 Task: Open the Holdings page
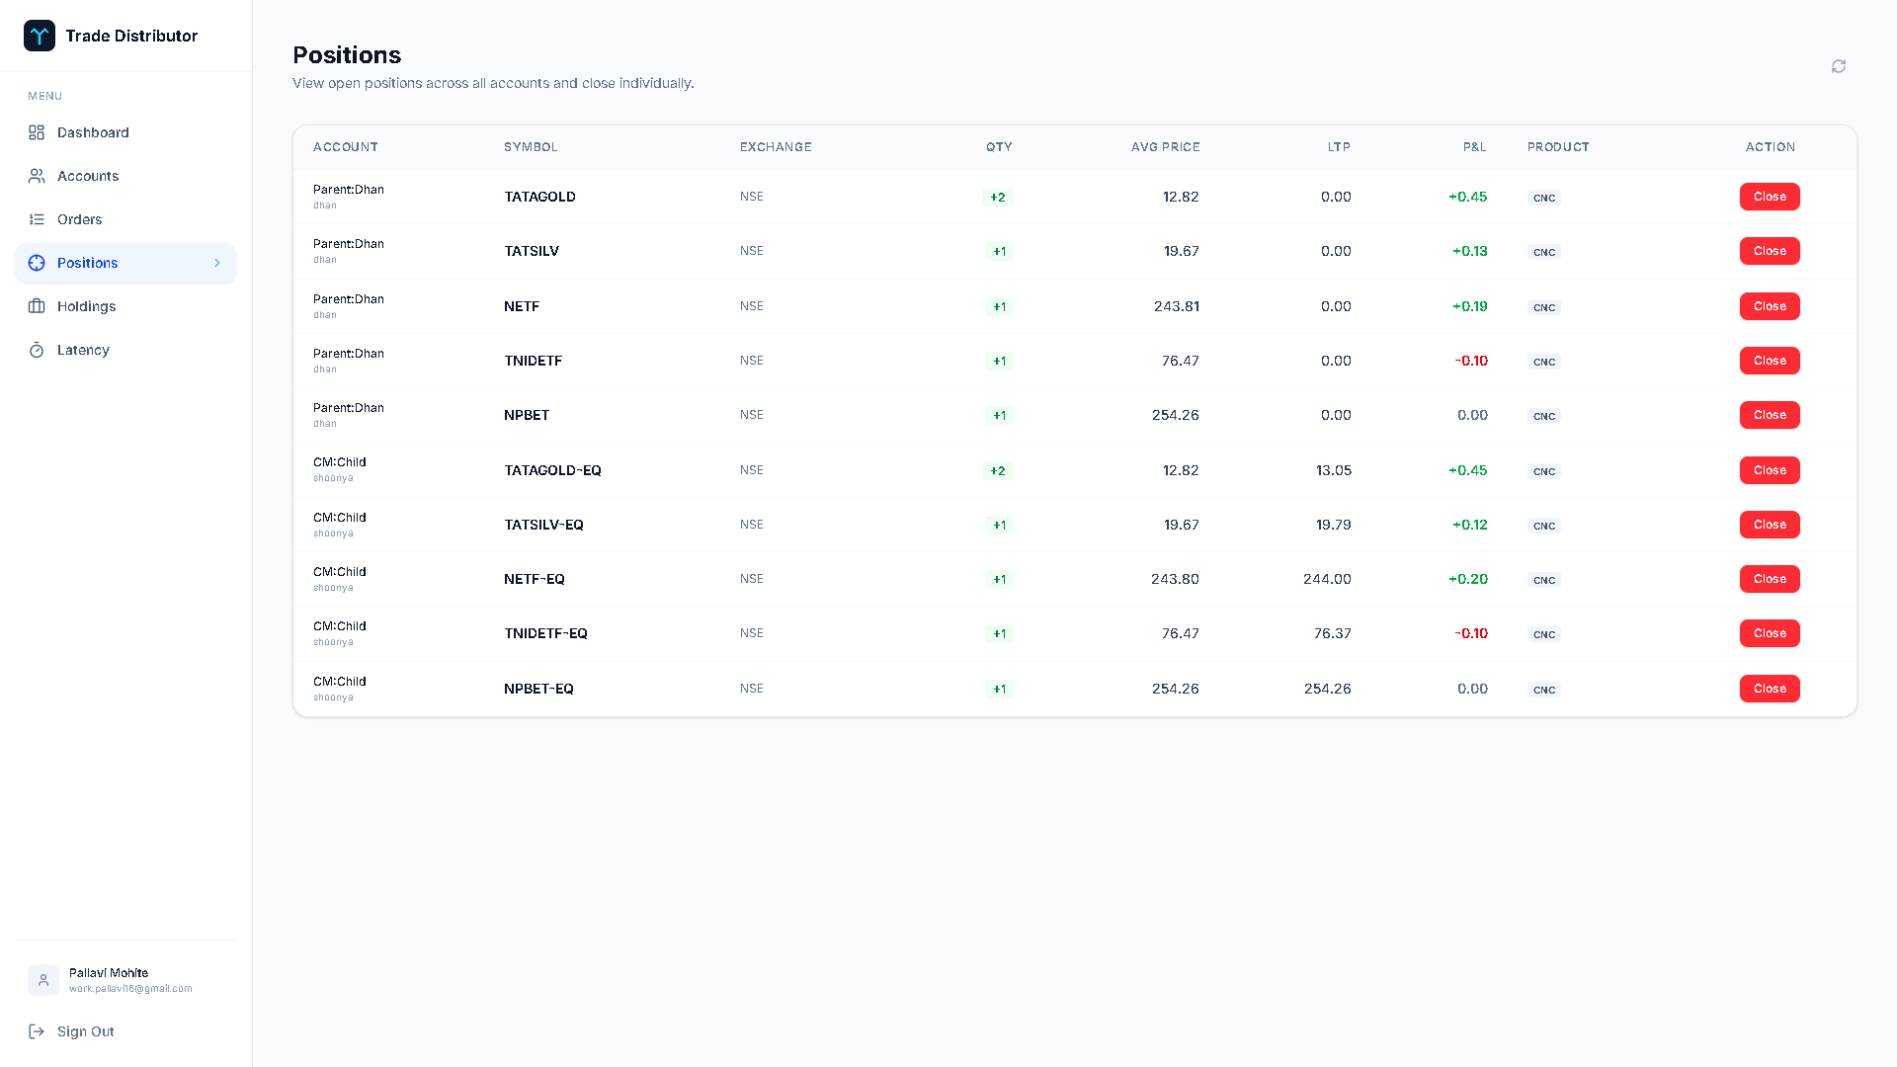[86, 306]
